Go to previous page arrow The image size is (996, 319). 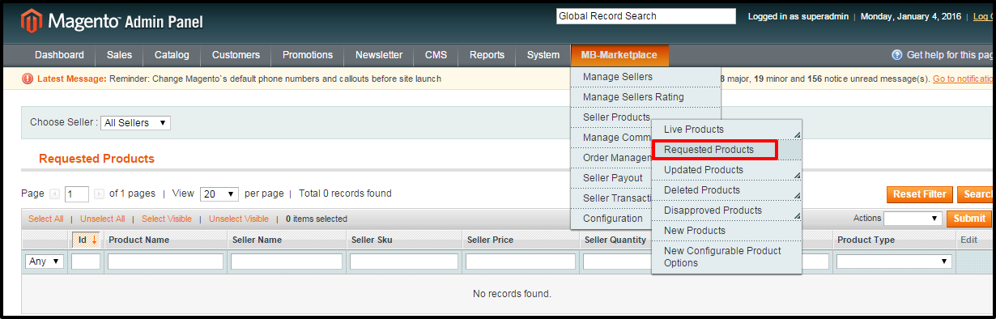click(x=55, y=194)
